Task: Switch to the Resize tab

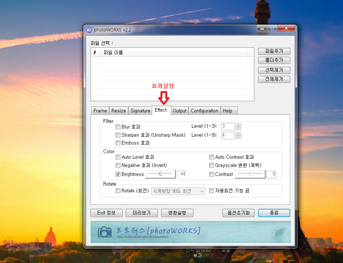Action: [x=119, y=111]
